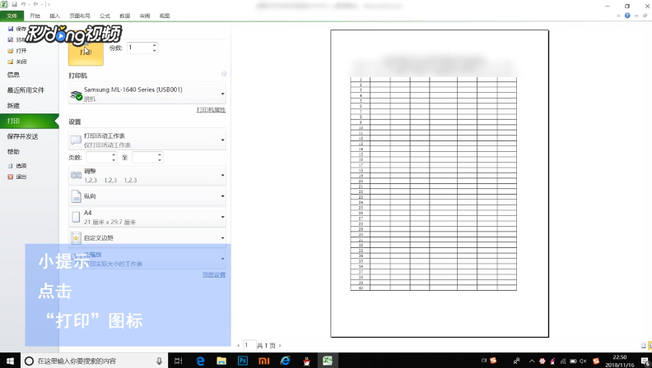
Task: Open the Windows Start menu
Action: [x=10, y=361]
